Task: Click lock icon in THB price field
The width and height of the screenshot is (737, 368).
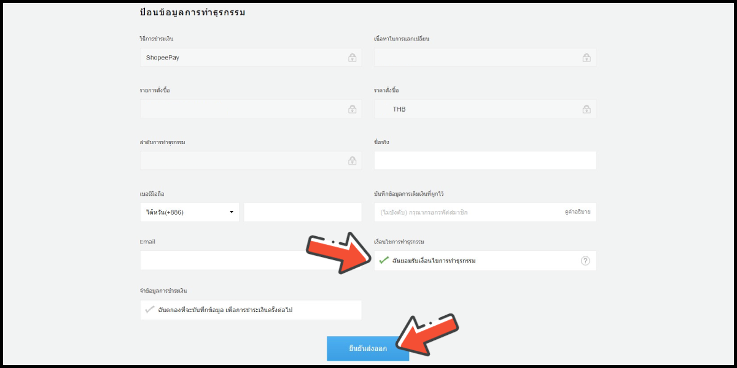Action: pyautogui.click(x=587, y=109)
